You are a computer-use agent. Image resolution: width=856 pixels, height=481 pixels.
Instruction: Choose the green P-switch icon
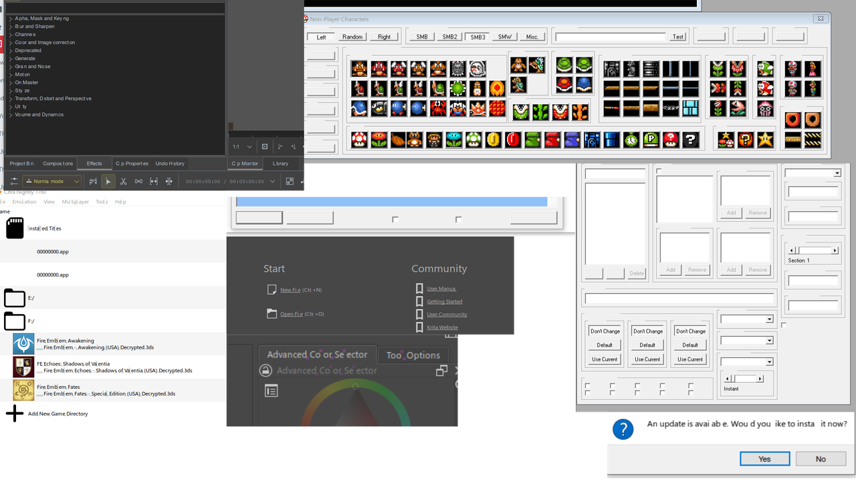coord(651,140)
